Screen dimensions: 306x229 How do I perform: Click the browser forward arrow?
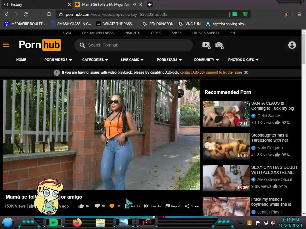[x=16, y=14]
